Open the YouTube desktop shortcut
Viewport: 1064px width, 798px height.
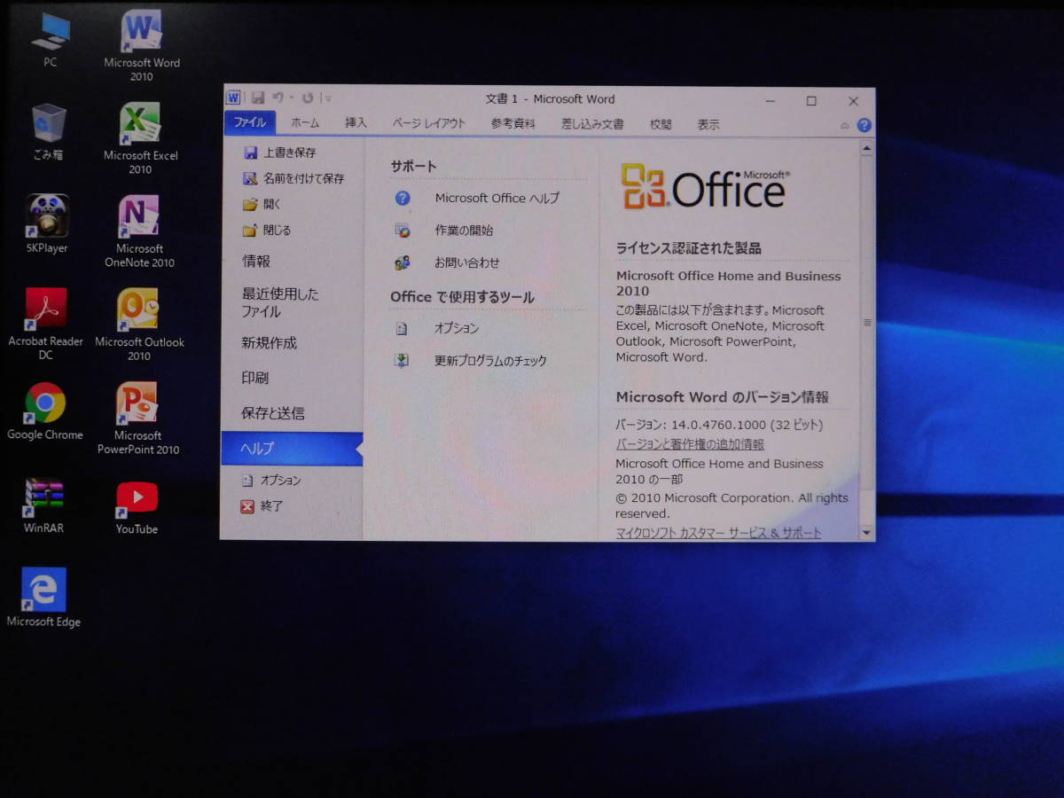point(137,509)
